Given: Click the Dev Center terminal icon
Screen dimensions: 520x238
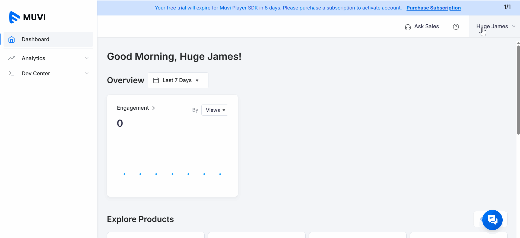Looking at the screenshot, I should (x=11, y=73).
